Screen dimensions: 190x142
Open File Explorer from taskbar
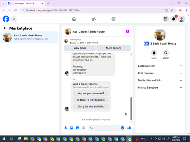point(26,139)
